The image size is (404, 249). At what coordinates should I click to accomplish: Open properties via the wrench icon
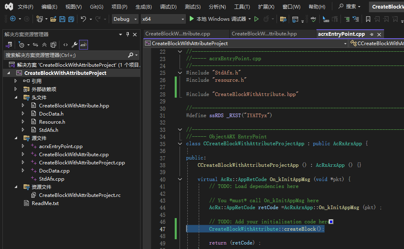pos(74,45)
